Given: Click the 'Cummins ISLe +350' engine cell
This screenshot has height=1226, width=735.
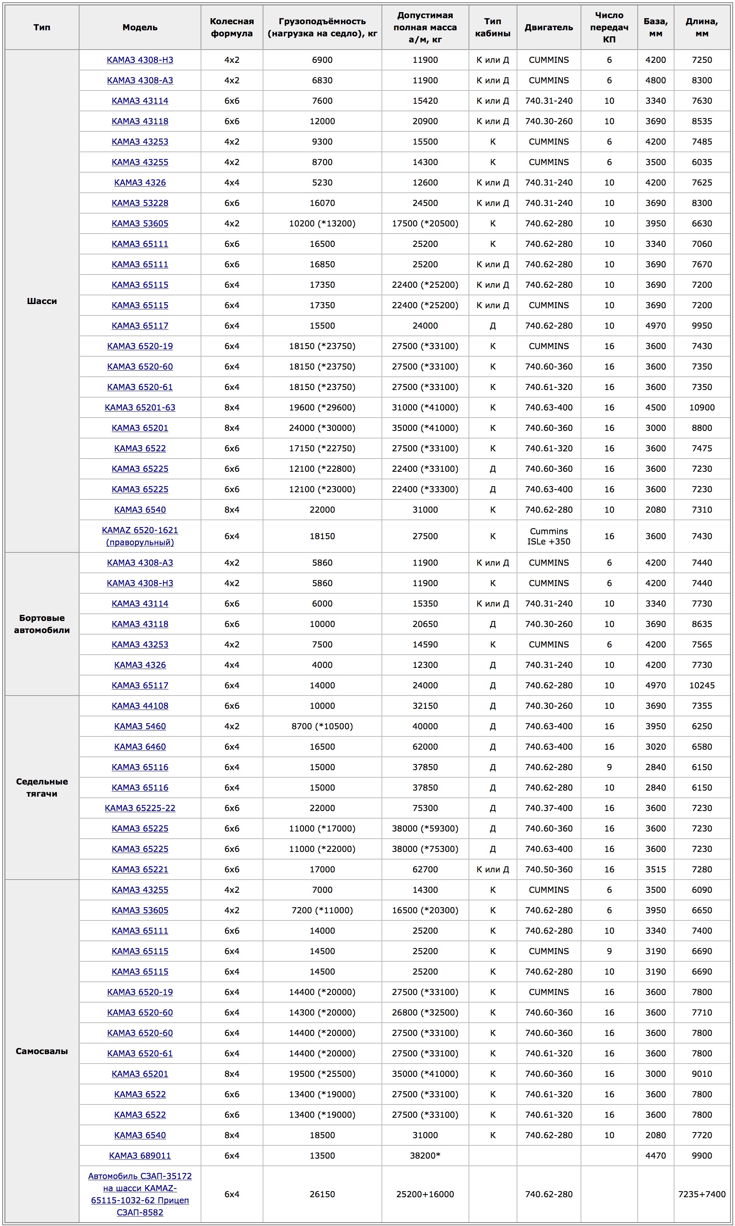Looking at the screenshot, I should pyautogui.click(x=549, y=536).
